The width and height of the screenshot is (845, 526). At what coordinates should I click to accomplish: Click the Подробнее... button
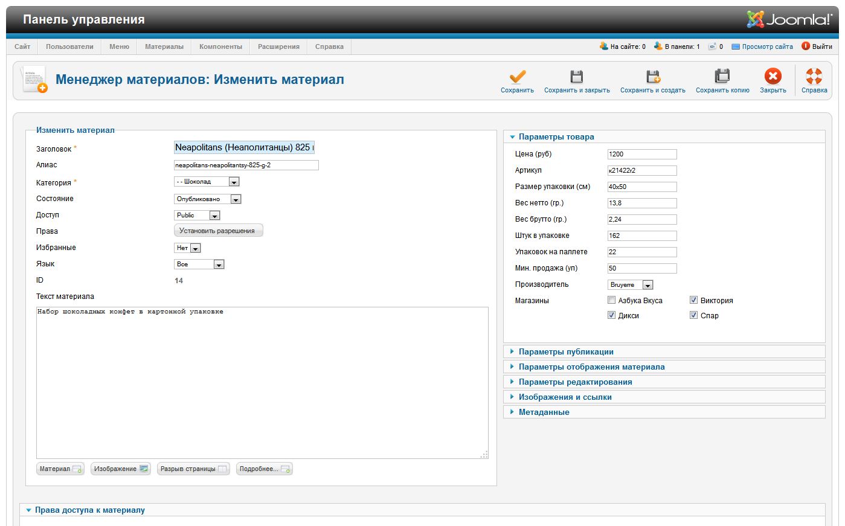[x=265, y=469]
